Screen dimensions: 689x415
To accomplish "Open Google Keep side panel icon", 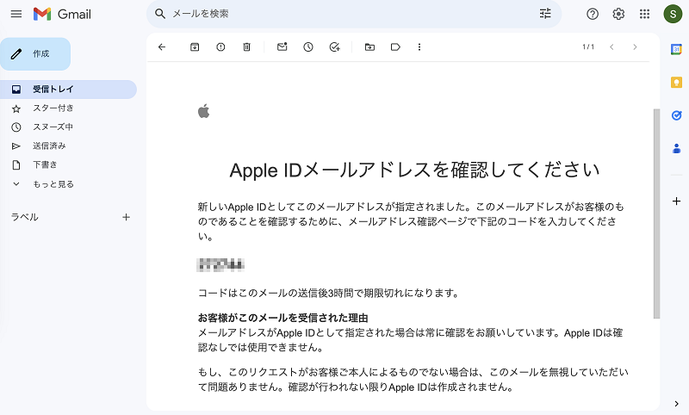I will (676, 82).
